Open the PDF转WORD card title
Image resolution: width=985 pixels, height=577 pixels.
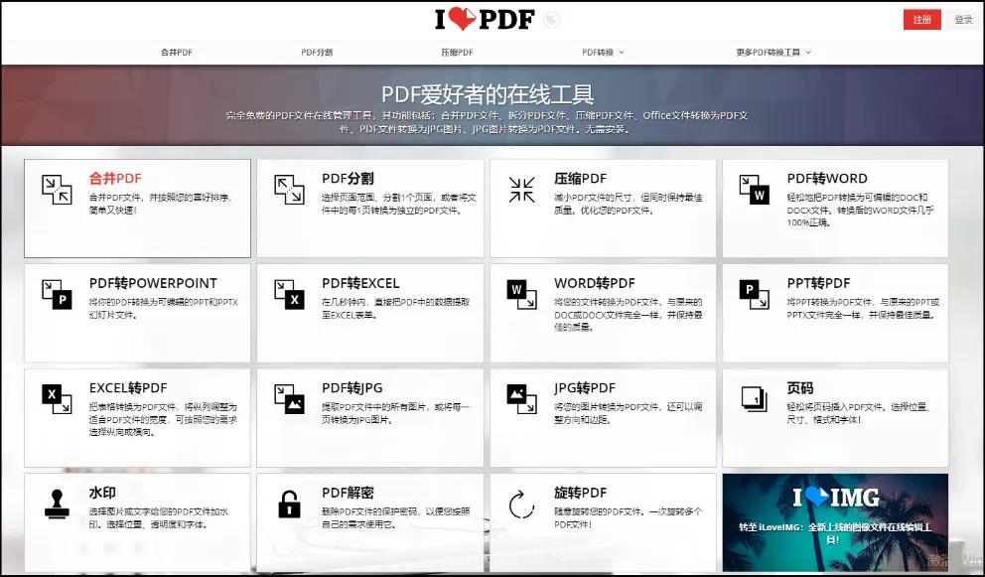pos(827,179)
